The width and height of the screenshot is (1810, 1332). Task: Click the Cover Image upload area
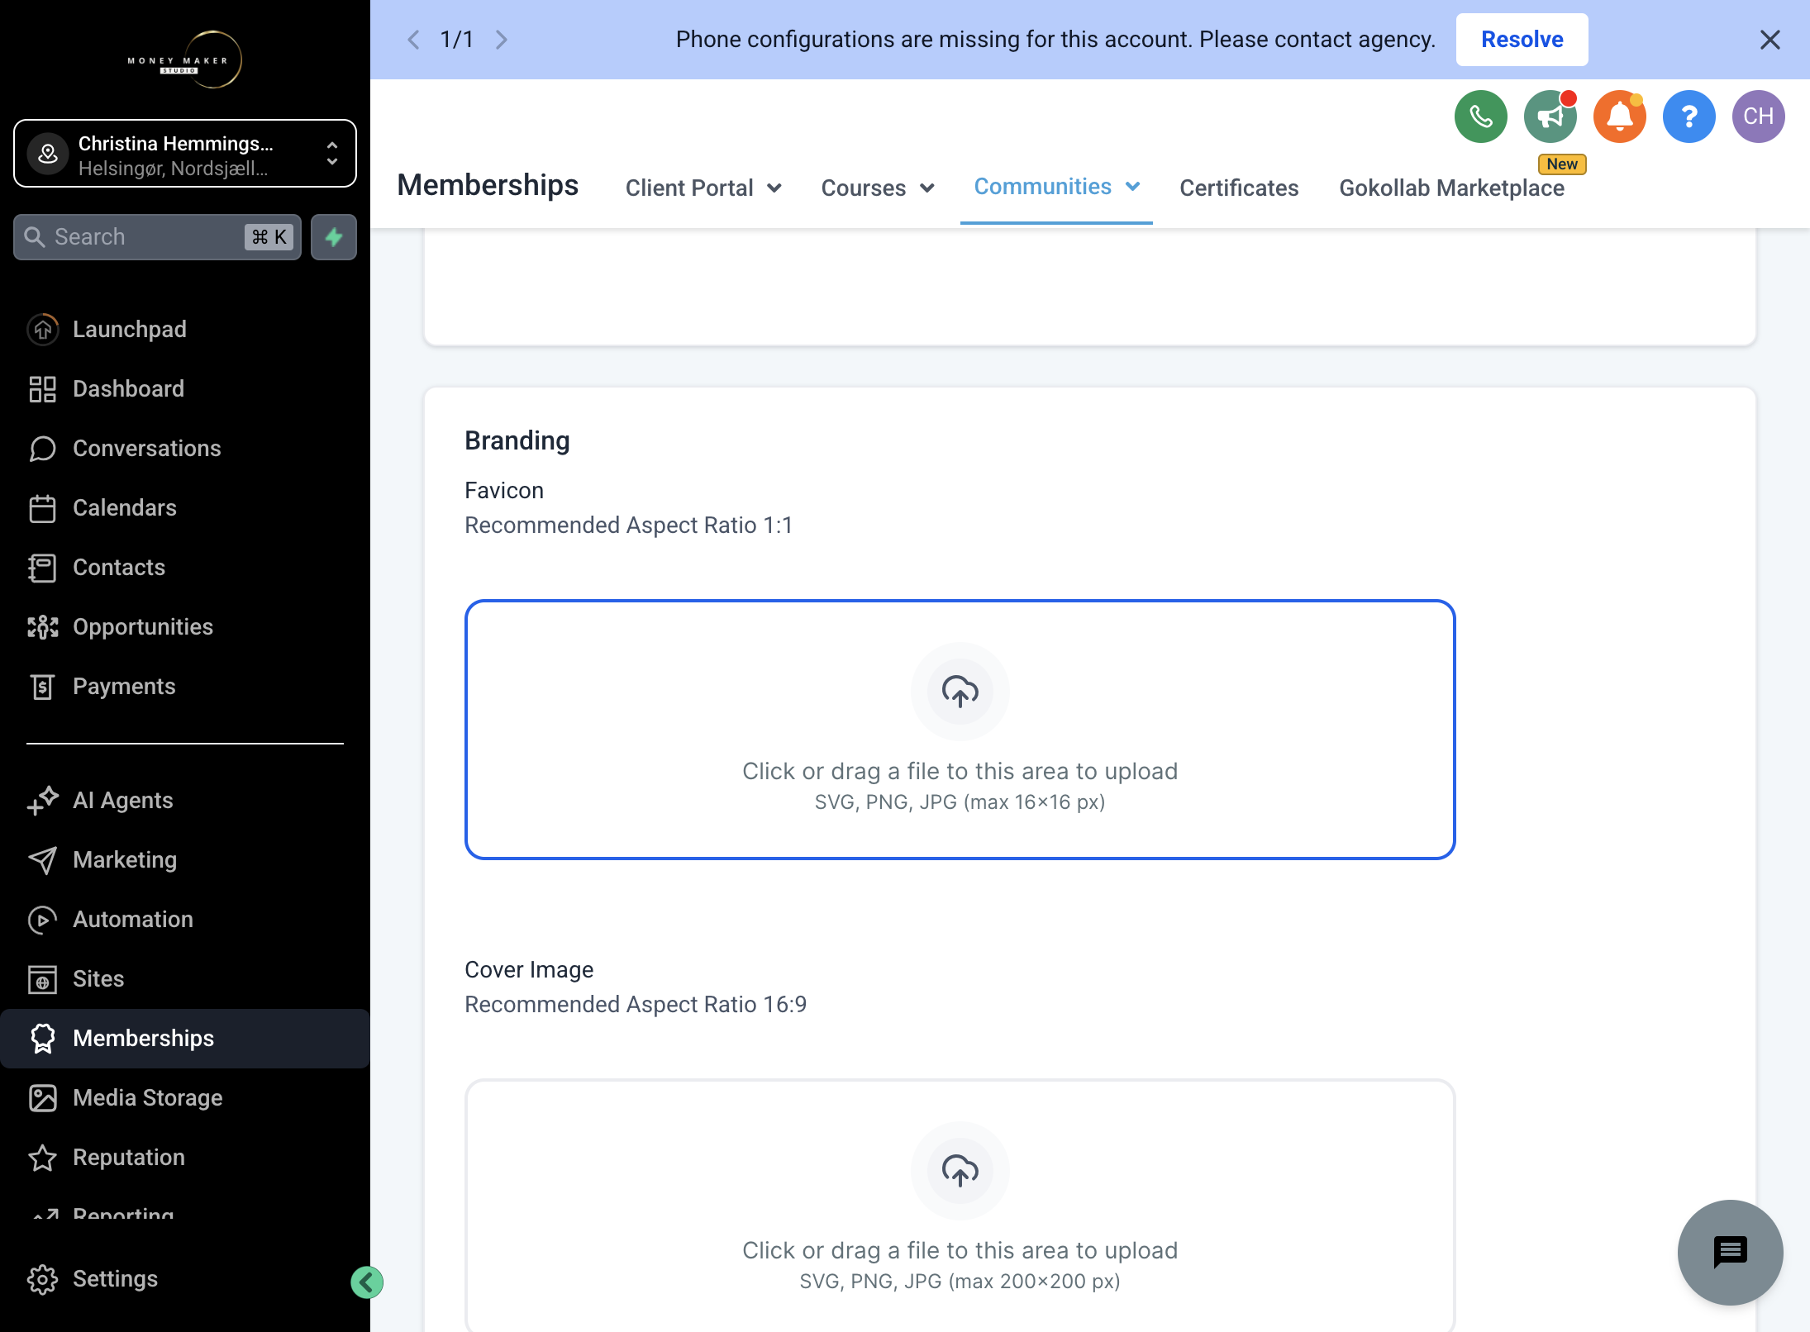tap(960, 1206)
